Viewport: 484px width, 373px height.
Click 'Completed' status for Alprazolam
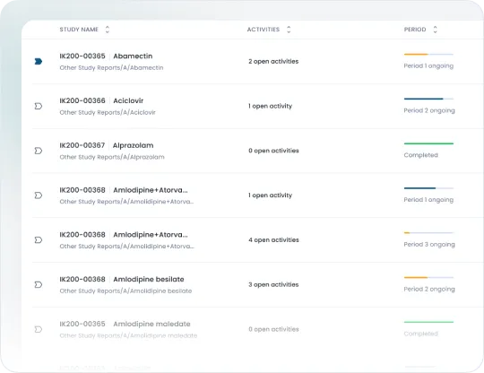pyautogui.click(x=420, y=155)
